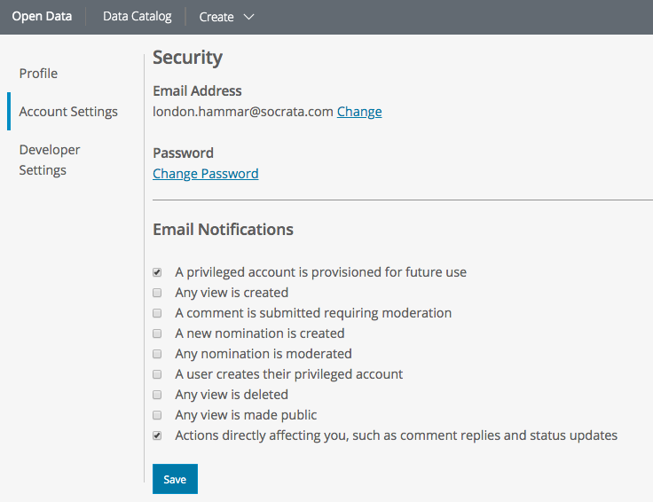Screen dimensions: 653x502
Task: Enable 'Any nomination is moderated' checkbox
Action: (157, 354)
